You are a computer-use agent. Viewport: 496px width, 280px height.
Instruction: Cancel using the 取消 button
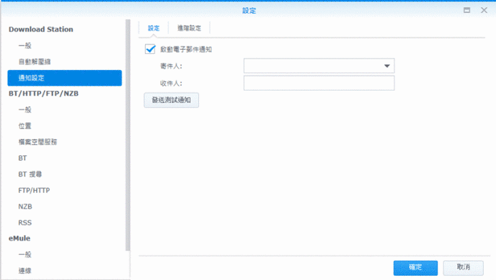pyautogui.click(x=463, y=267)
